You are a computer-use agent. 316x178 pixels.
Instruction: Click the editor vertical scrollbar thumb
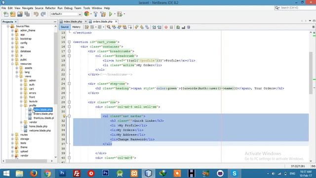(311, 73)
